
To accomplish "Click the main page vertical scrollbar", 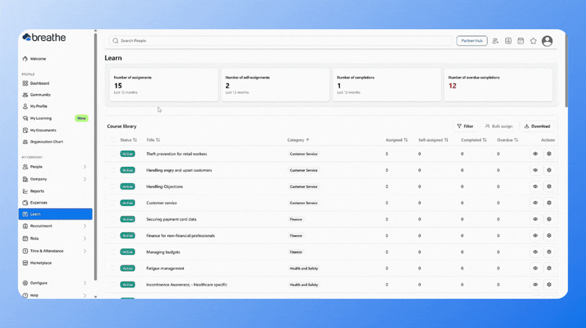I will [566, 71].
